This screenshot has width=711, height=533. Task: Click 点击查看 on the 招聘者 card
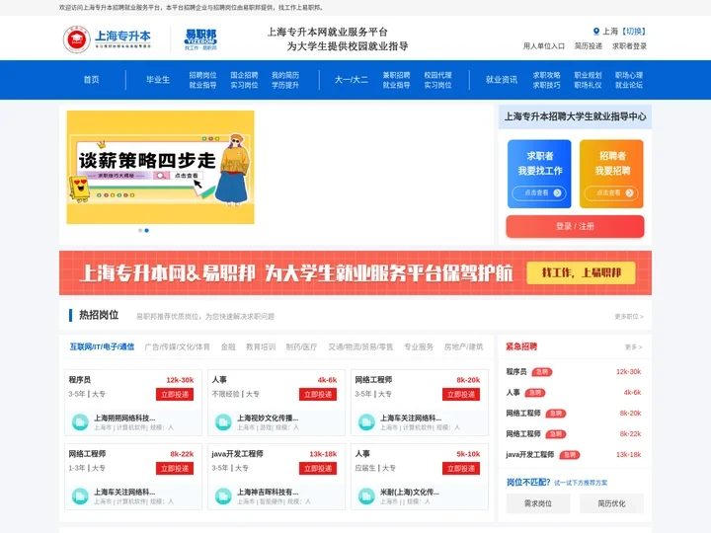[611, 193]
